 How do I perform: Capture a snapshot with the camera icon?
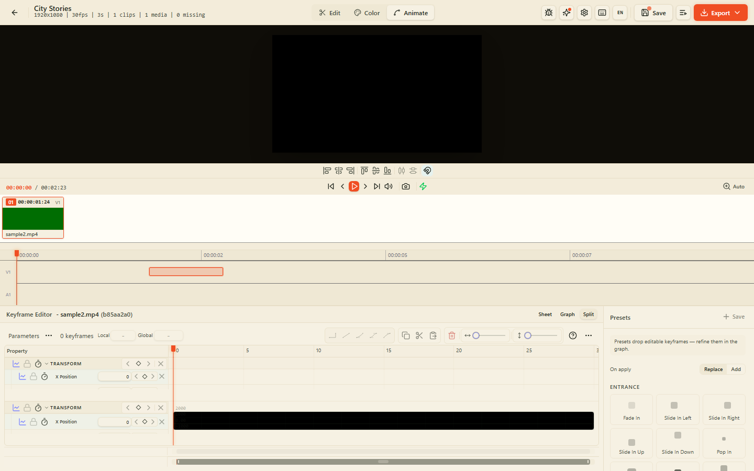[x=406, y=186]
